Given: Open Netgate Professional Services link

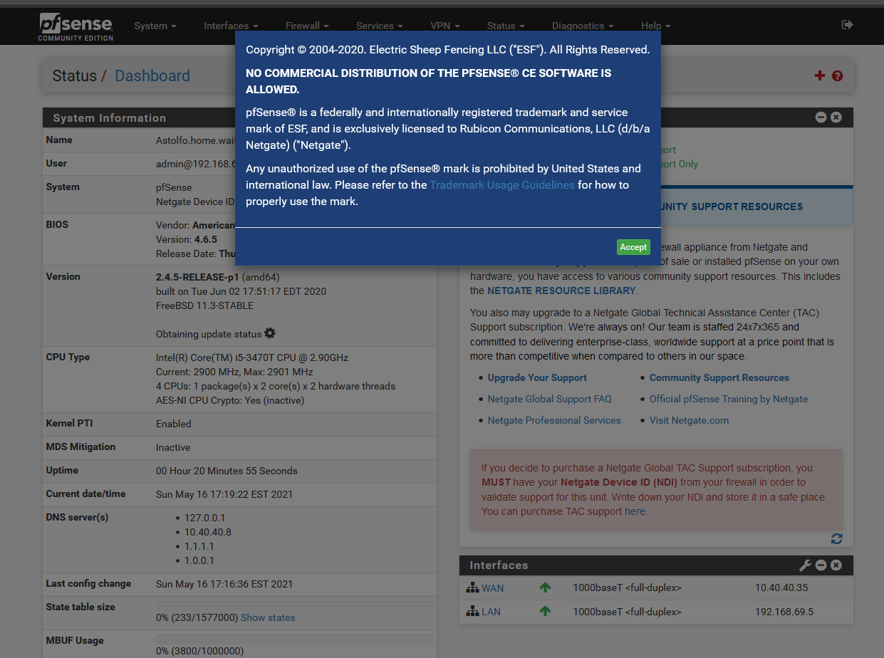Looking at the screenshot, I should 554,420.
